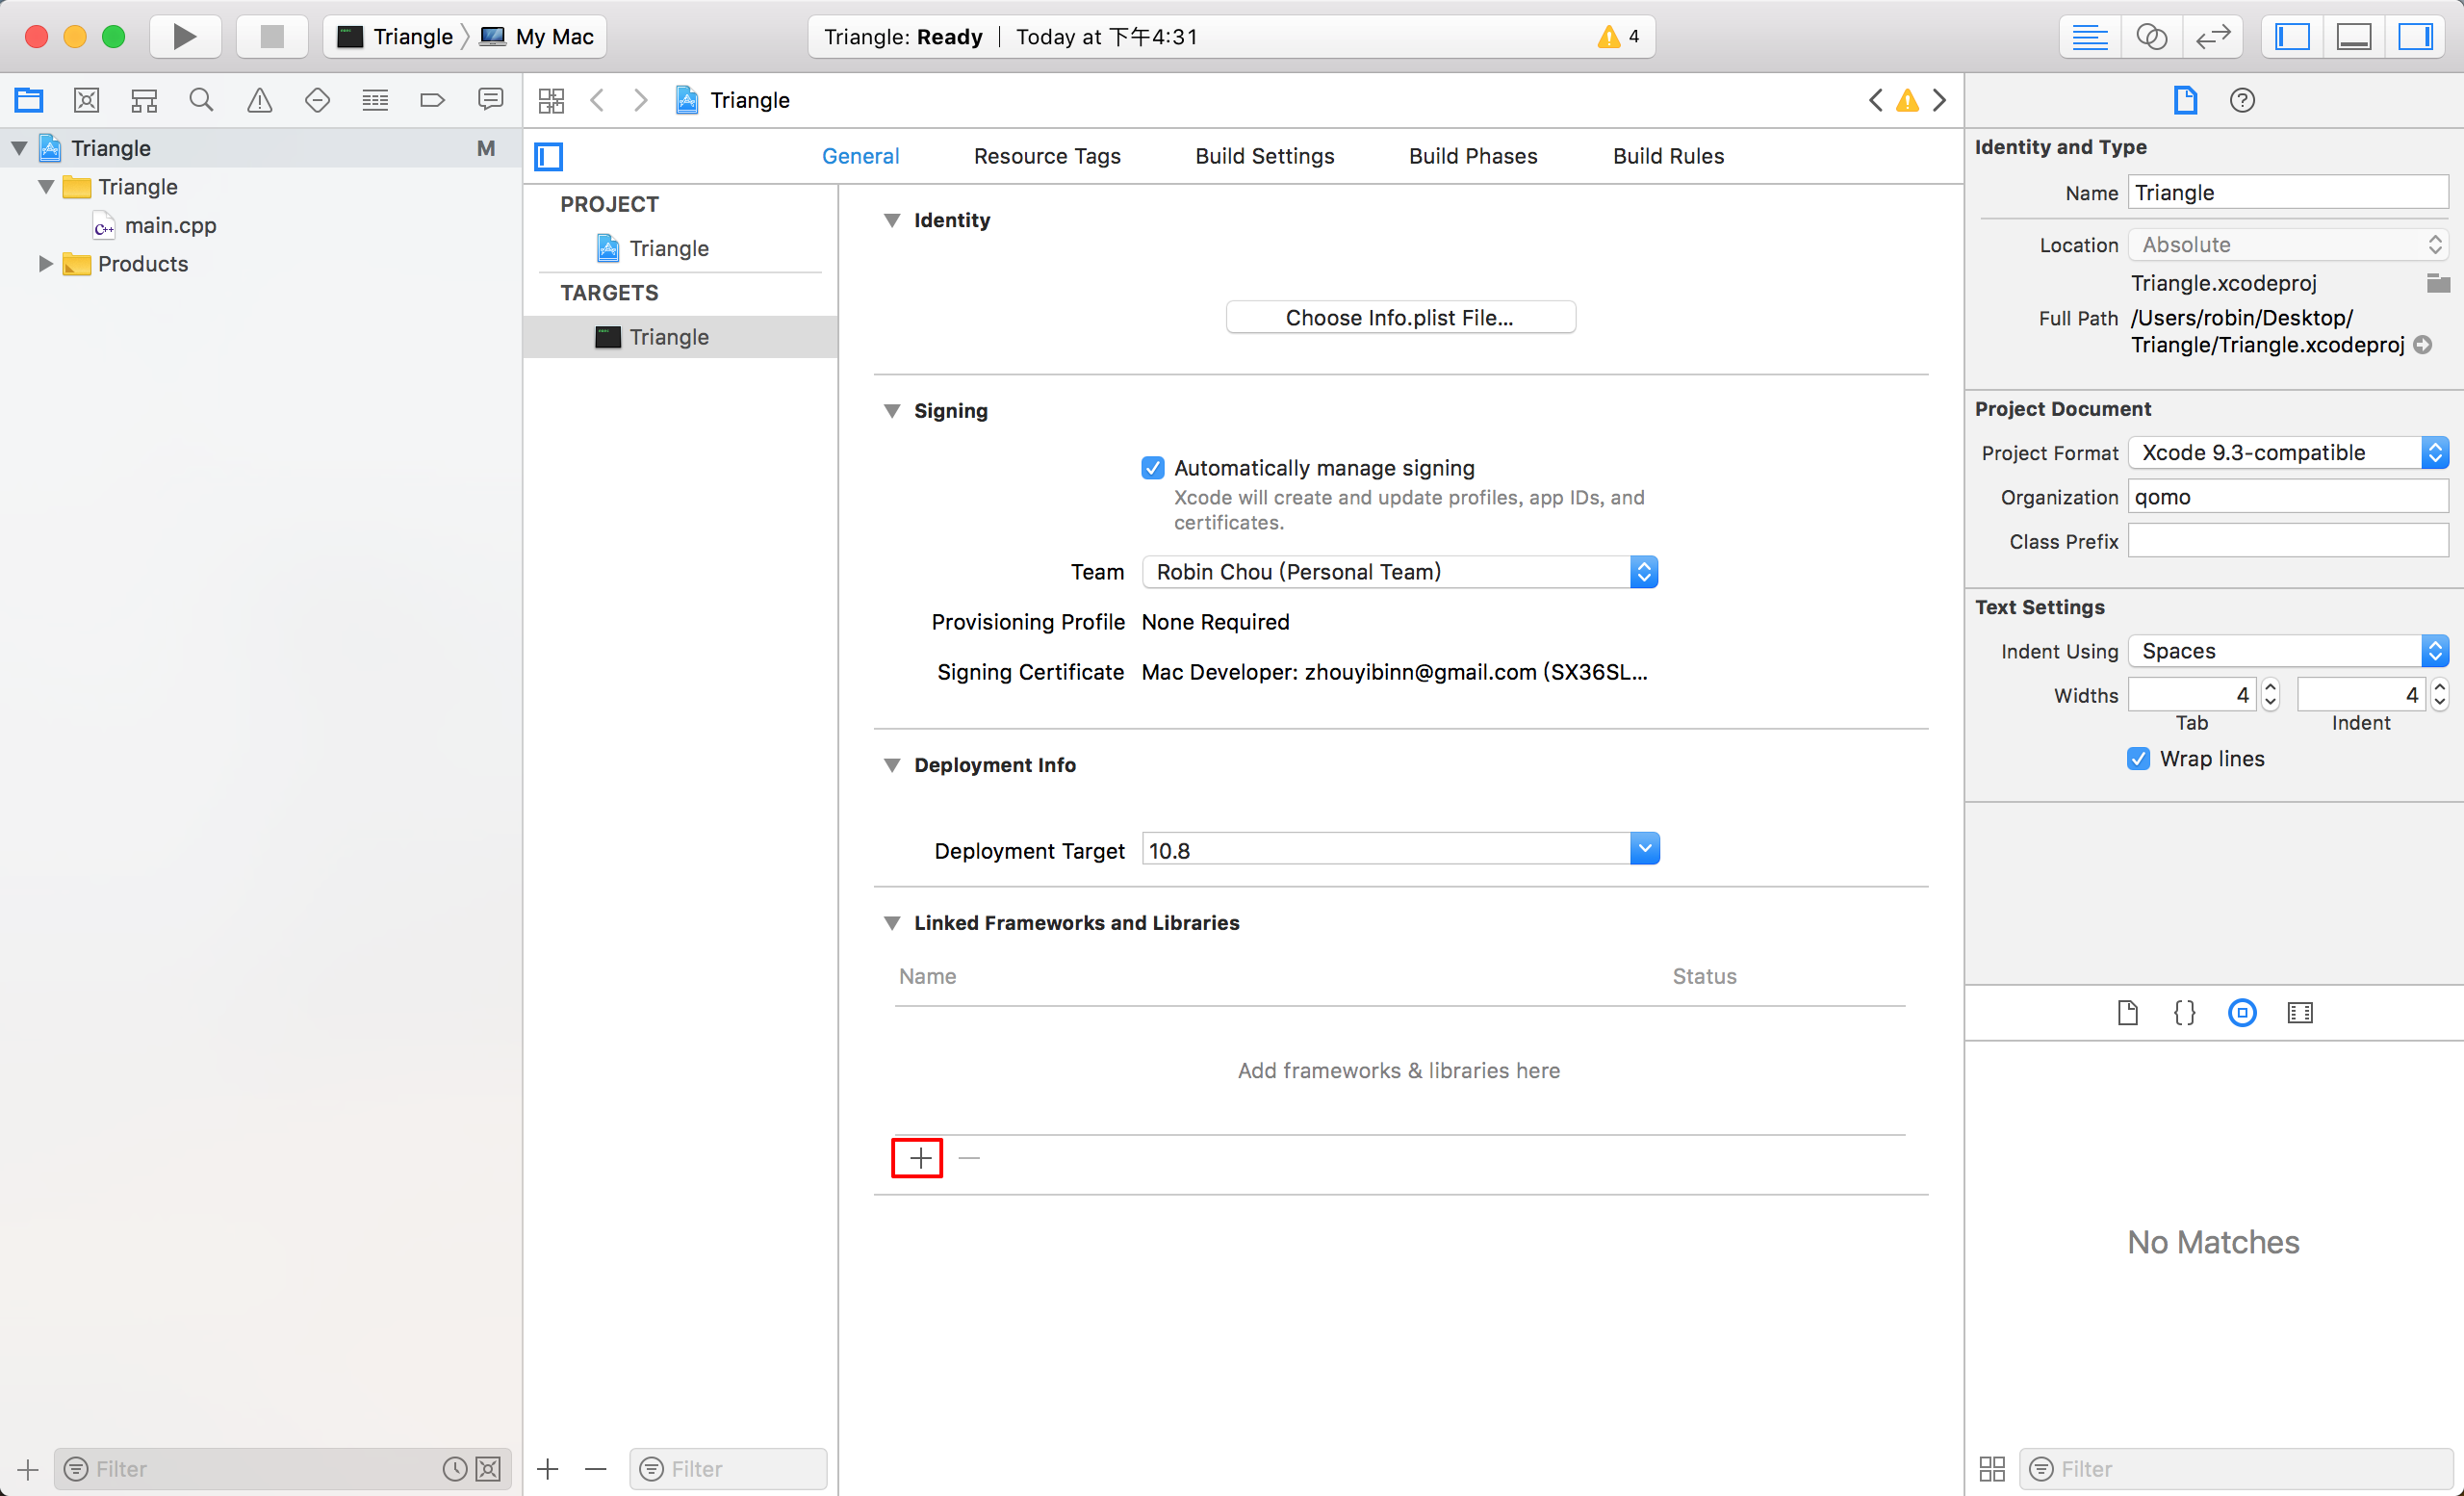Show the Media library
The height and width of the screenshot is (1496, 2464).
pos(2300,1013)
